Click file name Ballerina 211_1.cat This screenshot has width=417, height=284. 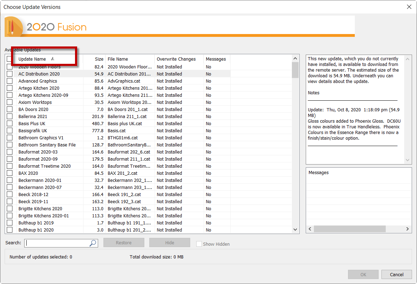127,116
